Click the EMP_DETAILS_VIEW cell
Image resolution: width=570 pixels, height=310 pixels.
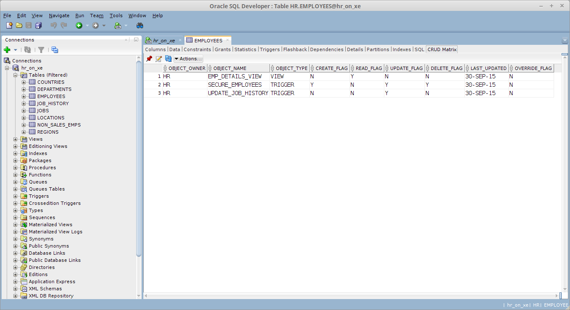(x=238, y=76)
